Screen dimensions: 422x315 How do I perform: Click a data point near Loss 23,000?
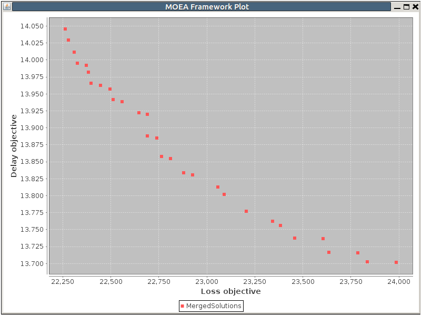click(218, 186)
